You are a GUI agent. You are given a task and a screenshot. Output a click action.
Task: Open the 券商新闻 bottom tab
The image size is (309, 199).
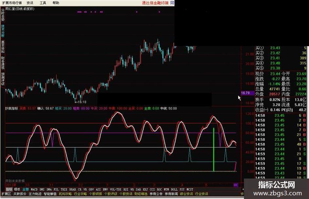point(171,194)
